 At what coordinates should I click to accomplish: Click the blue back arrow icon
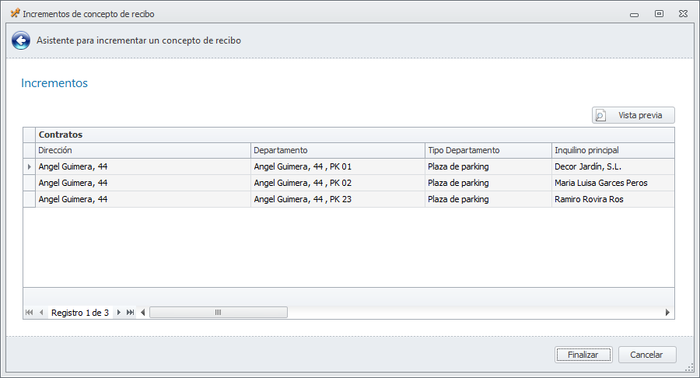coord(21,41)
